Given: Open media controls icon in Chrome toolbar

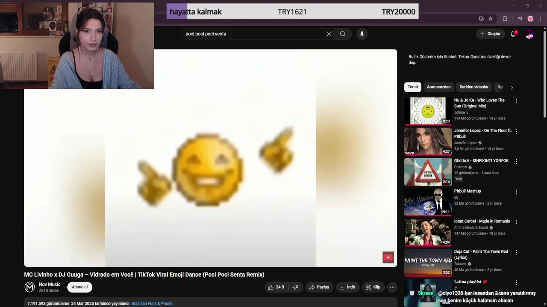Looking at the screenshot, I should (x=520, y=18).
